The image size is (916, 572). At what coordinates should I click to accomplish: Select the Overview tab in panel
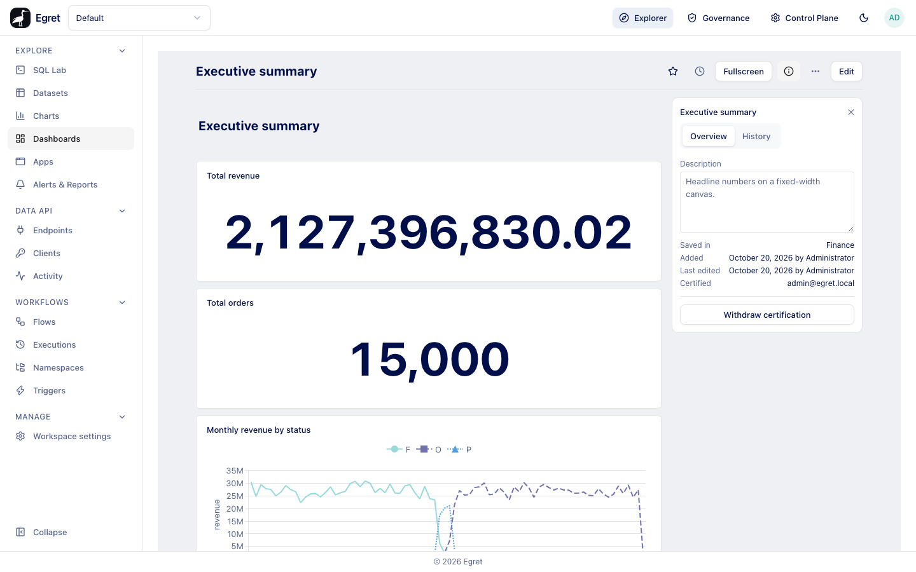tap(709, 136)
